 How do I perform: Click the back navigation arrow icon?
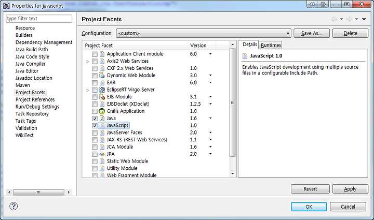pos(334,19)
